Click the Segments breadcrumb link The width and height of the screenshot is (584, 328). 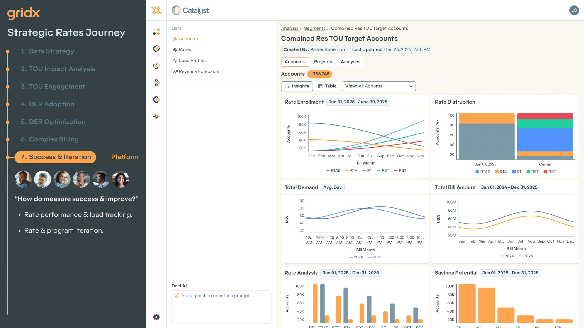point(315,28)
